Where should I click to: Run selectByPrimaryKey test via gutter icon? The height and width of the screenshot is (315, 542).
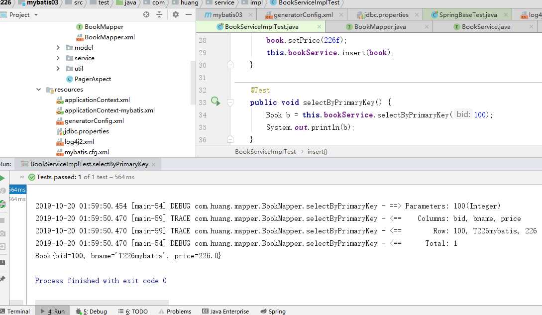coord(216,102)
